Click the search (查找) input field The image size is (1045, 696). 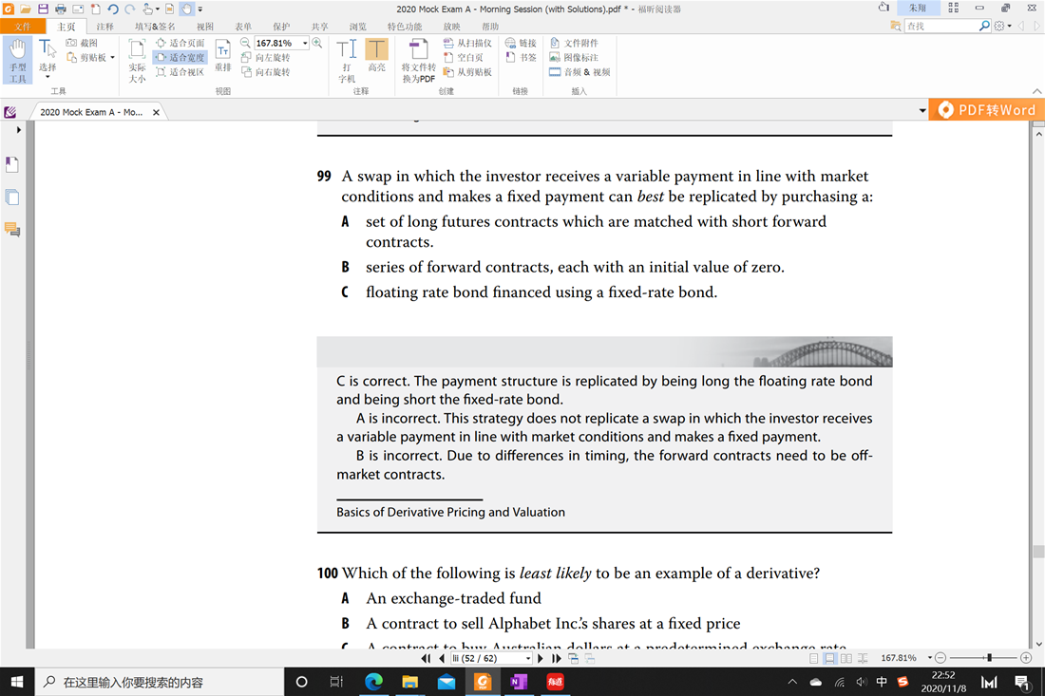[940, 27]
